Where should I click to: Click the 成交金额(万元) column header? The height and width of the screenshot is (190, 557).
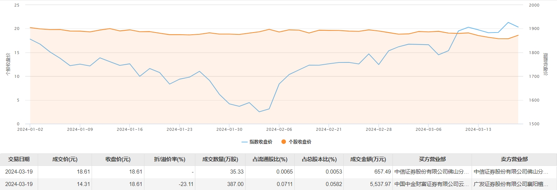[368, 159]
